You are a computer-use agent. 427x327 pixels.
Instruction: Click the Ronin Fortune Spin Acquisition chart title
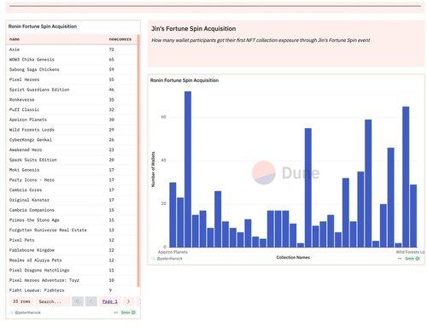click(x=184, y=80)
